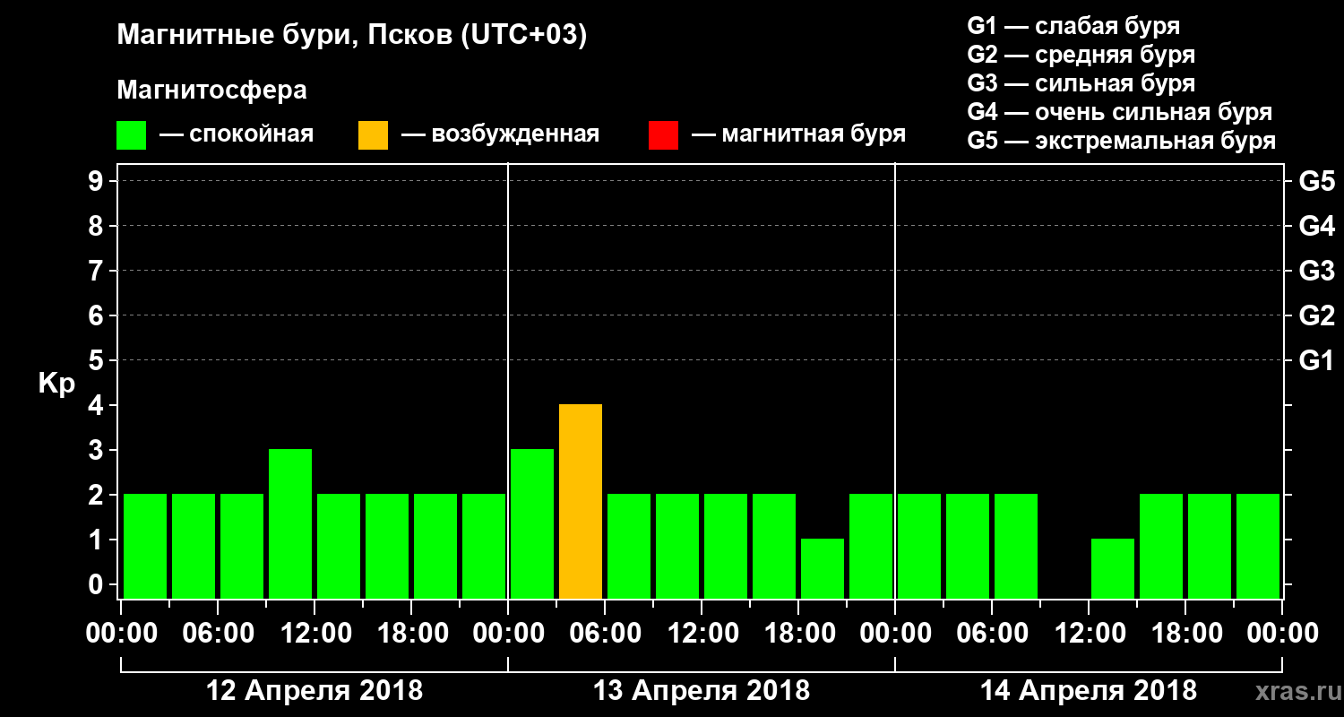Viewport: 1344px width, 717px height.
Task: Select the Kp 1 bar on 14 April
Action: click(1113, 569)
